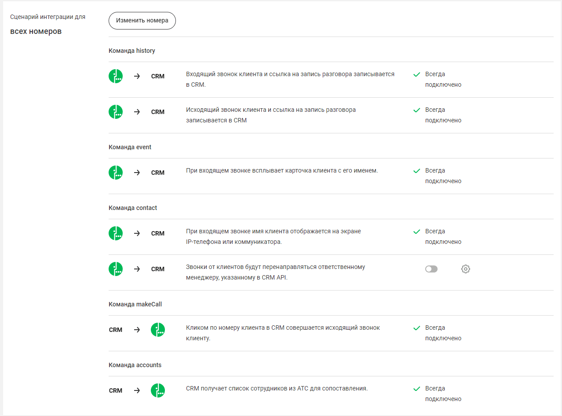
Task: Select the 'Команда contact' section header
Action: point(133,208)
